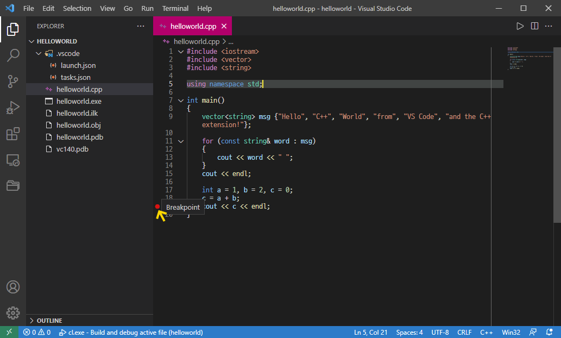Fold the for loop at line 11
The image size is (561, 338).
(x=181, y=141)
